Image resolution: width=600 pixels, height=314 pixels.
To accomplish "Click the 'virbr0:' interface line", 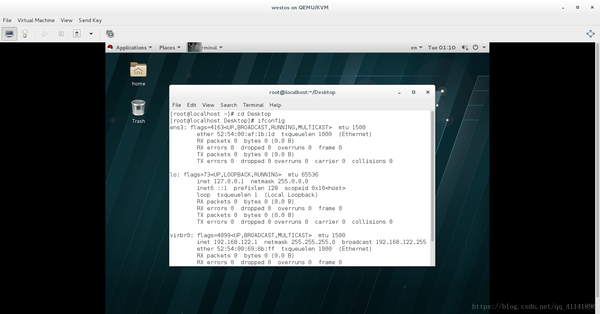I will point(257,235).
